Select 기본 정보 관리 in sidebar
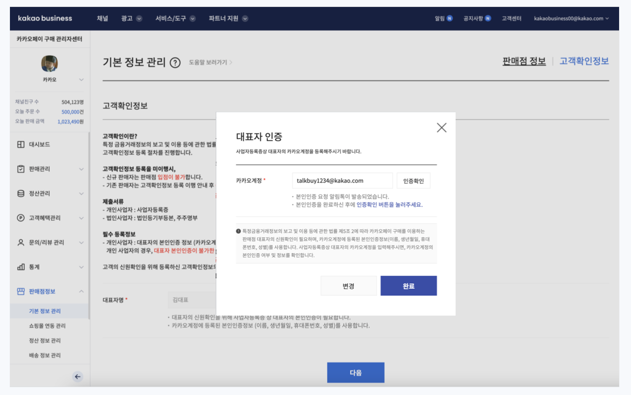Viewport: 631px width, 395px height. 45,311
